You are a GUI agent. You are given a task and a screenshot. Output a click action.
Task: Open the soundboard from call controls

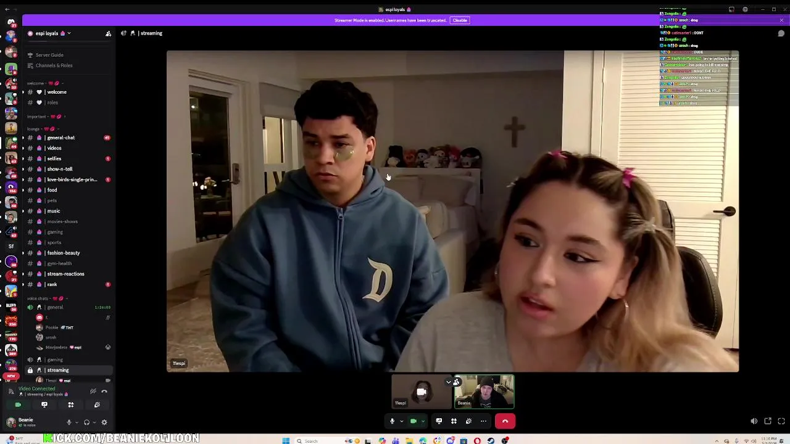[468, 421]
